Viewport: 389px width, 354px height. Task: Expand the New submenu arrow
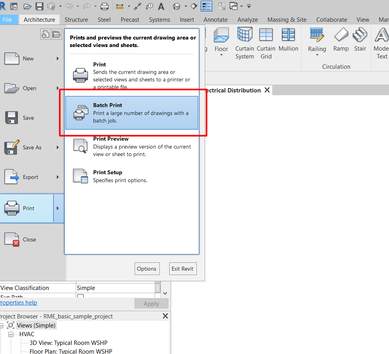coord(58,58)
